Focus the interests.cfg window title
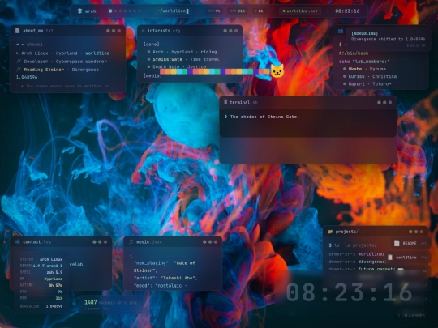The width and height of the screenshot is (438, 328). click(x=164, y=31)
